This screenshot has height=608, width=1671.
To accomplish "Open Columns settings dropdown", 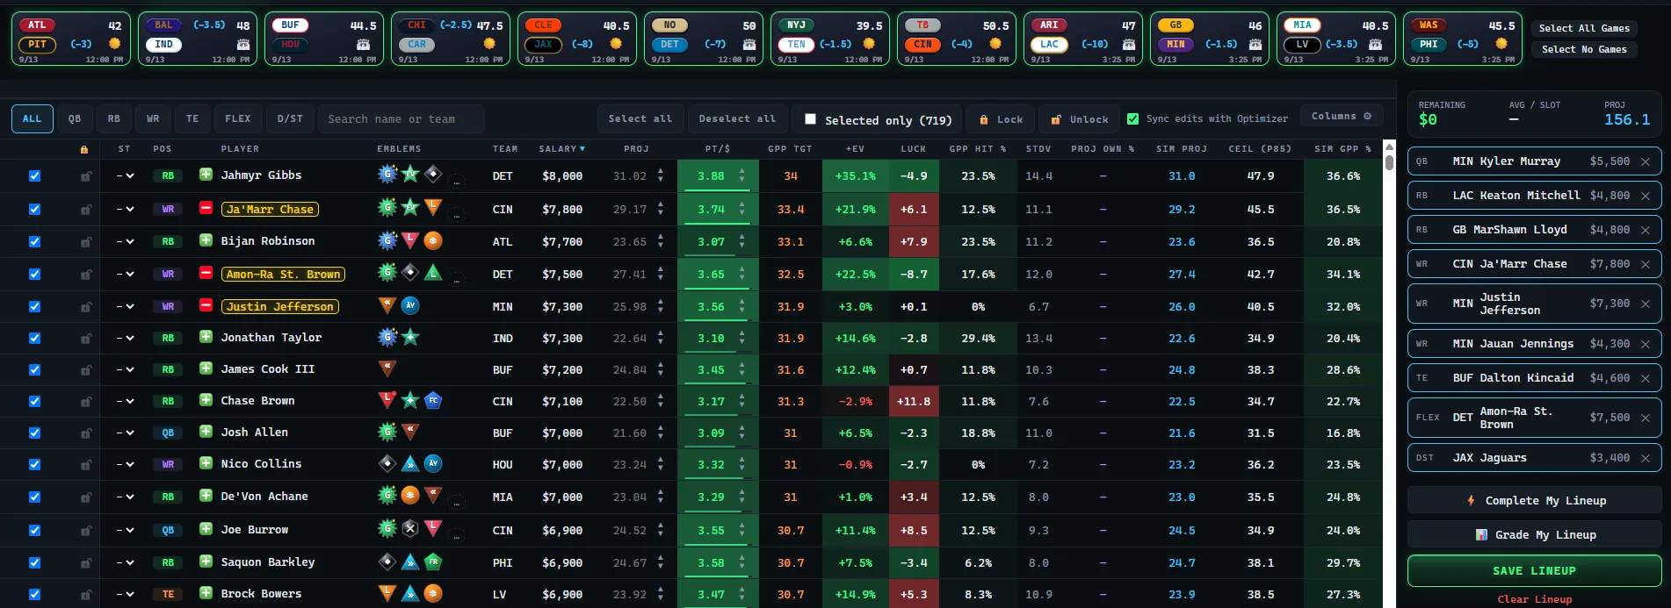I will [1341, 116].
